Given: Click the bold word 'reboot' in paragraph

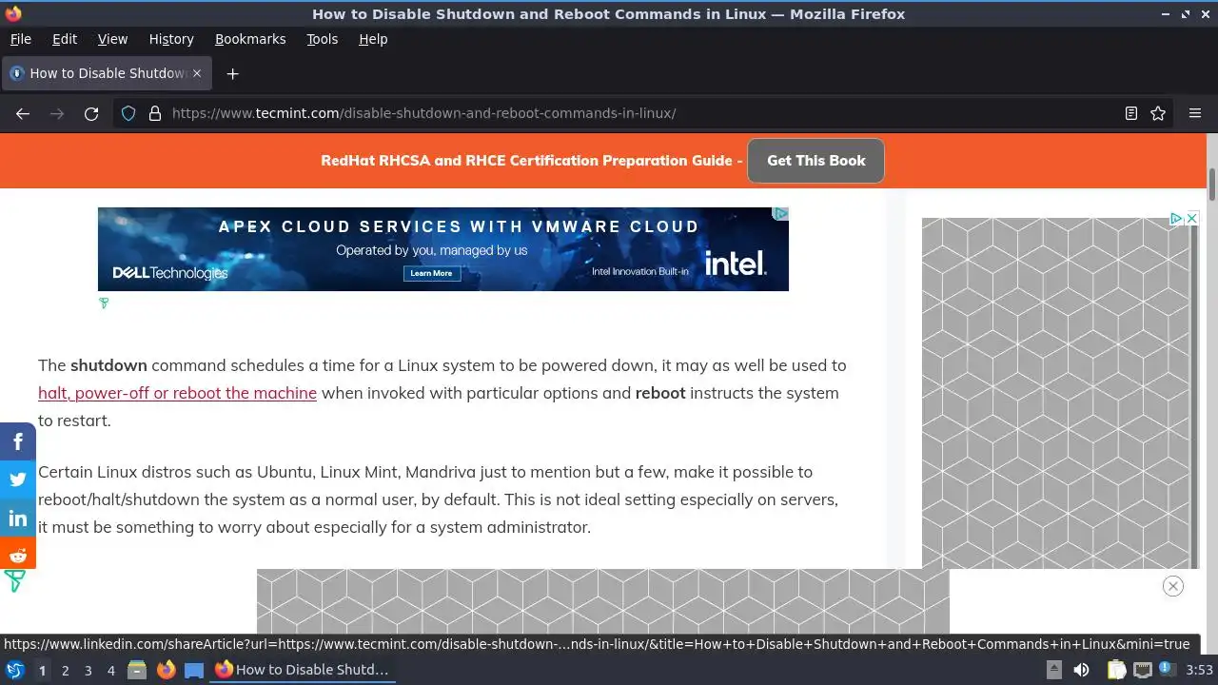Looking at the screenshot, I should coord(660,393).
